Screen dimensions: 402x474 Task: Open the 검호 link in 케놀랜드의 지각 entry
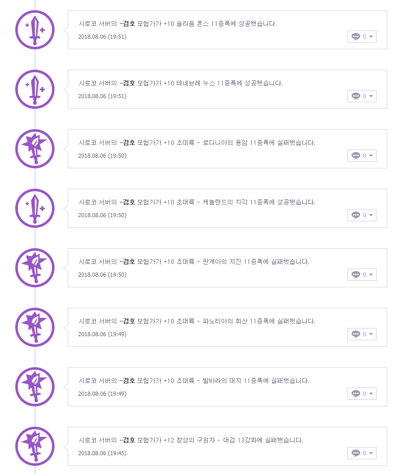(x=127, y=202)
